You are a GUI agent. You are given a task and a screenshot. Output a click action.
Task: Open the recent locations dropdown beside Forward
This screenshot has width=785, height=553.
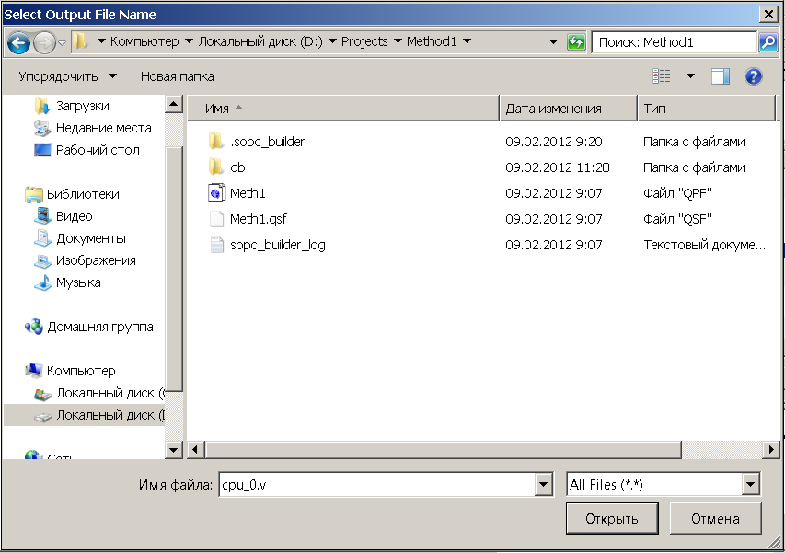(x=62, y=43)
